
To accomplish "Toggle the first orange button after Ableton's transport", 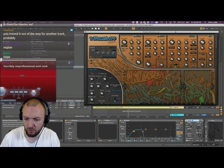I will (x=106, y=28).
